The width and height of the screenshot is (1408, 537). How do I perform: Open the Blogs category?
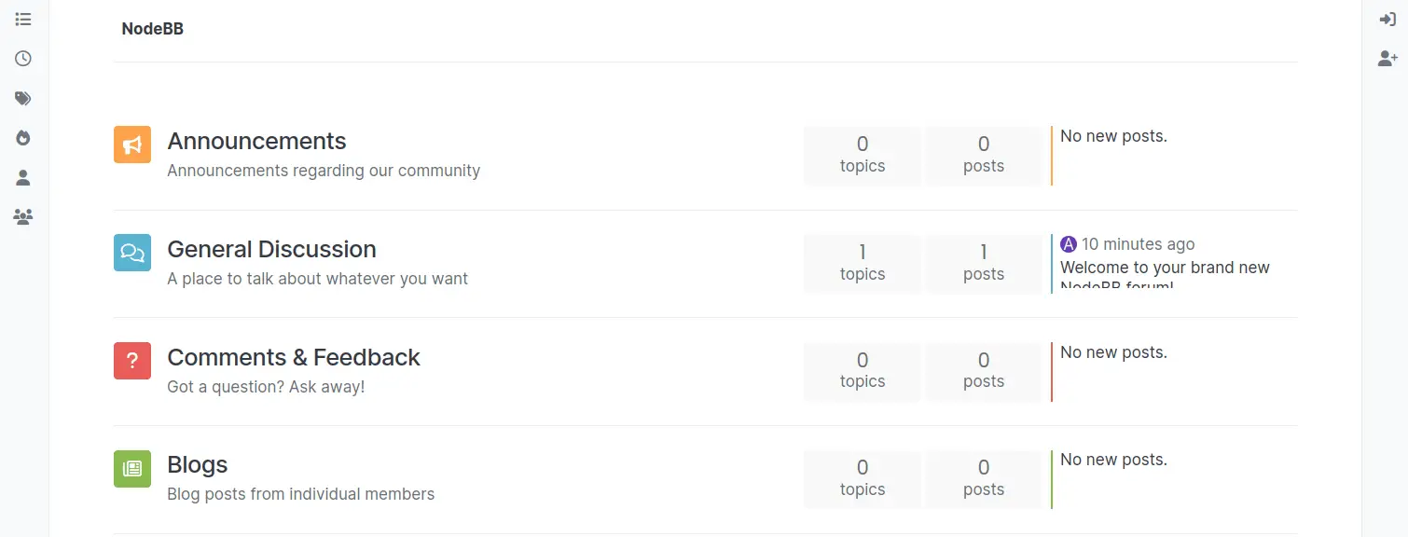tap(198, 464)
